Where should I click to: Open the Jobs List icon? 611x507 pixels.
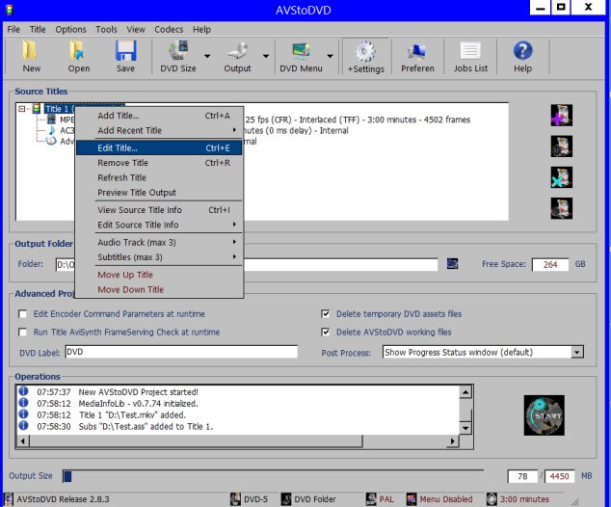pos(470,51)
